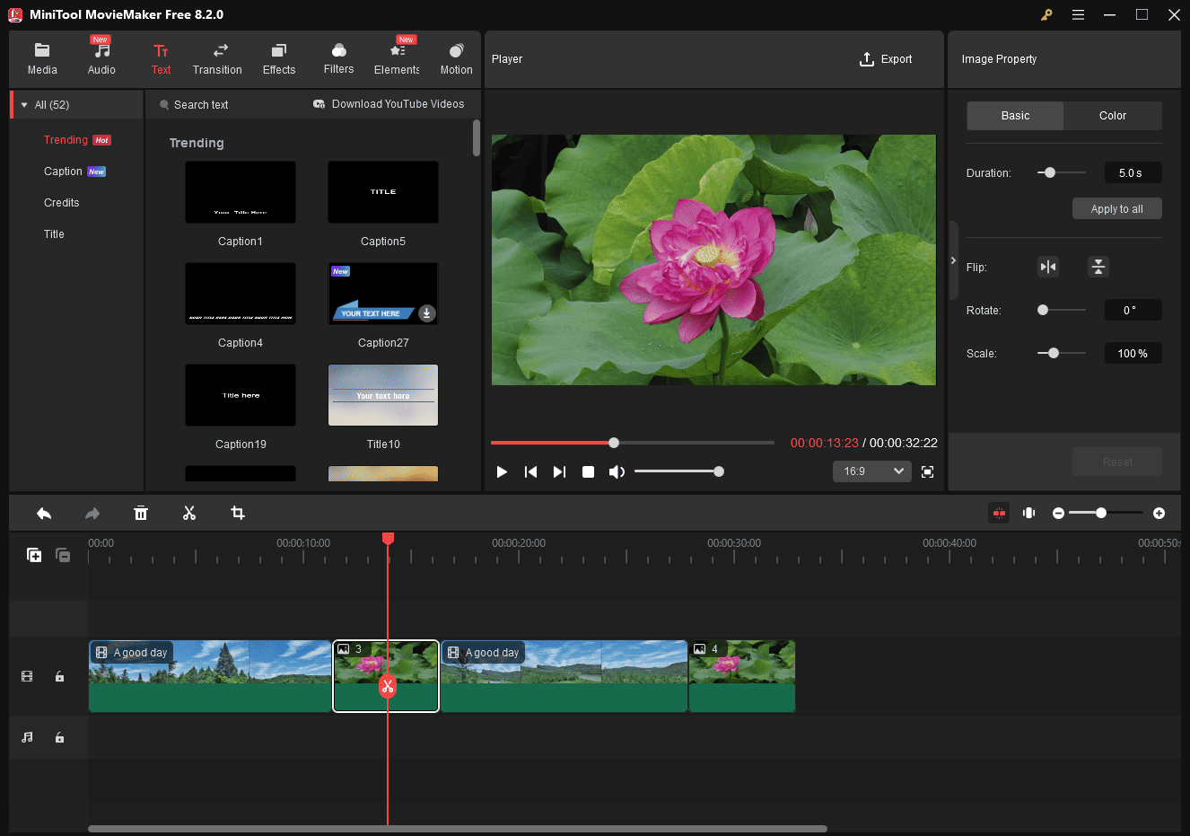The height and width of the screenshot is (836, 1190).
Task: Download the Caption27 template
Action: (x=427, y=313)
